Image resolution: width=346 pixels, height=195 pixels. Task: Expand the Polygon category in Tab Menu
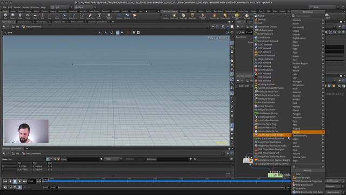[308, 114]
